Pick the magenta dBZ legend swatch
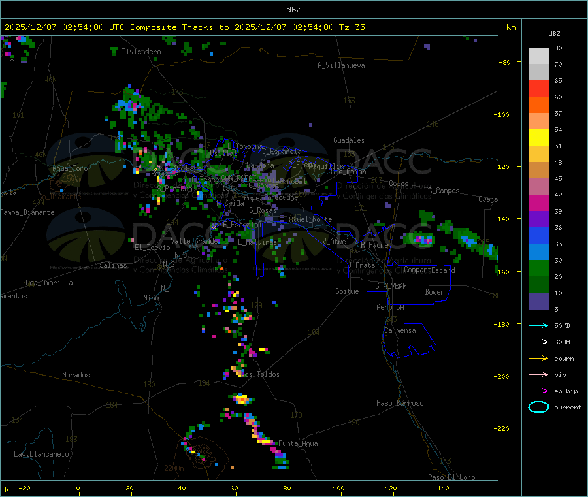 pos(538,202)
